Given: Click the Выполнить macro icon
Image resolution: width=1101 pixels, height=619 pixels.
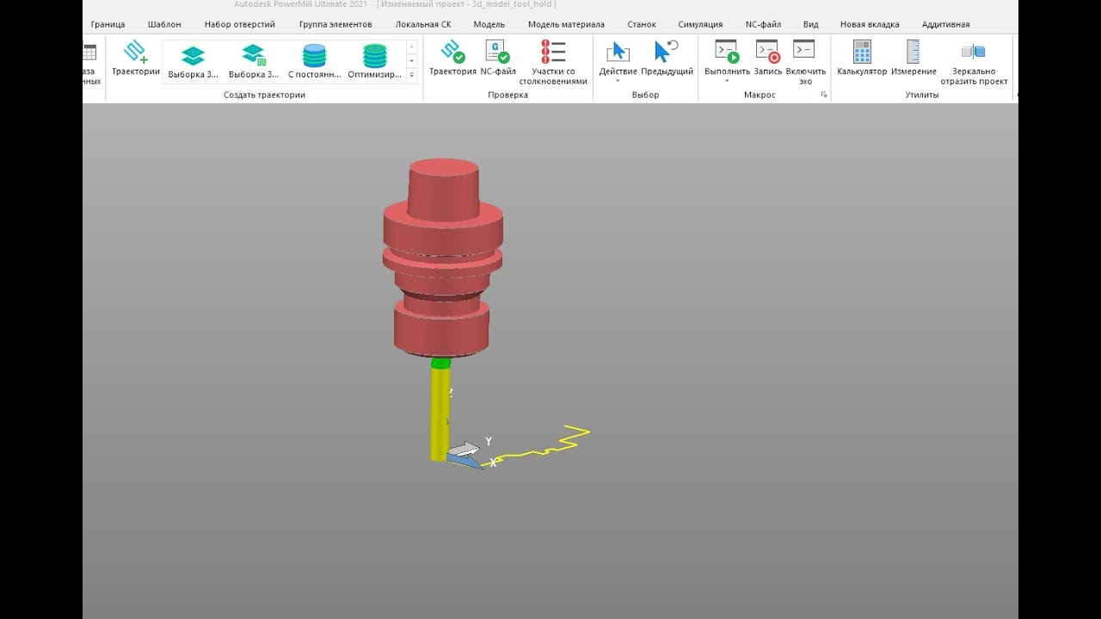Looking at the screenshot, I should [x=727, y=53].
